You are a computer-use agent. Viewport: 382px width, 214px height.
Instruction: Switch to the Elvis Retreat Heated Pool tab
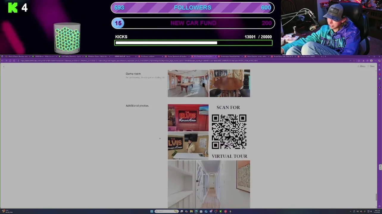tap(204, 56)
